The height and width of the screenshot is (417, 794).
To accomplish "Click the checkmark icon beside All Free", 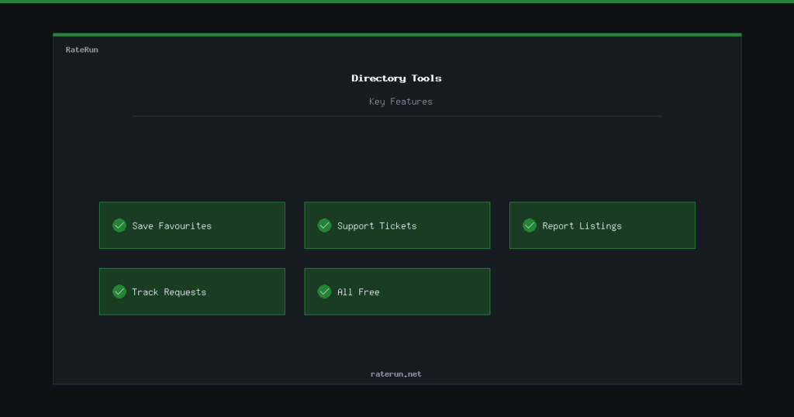I will [325, 291].
